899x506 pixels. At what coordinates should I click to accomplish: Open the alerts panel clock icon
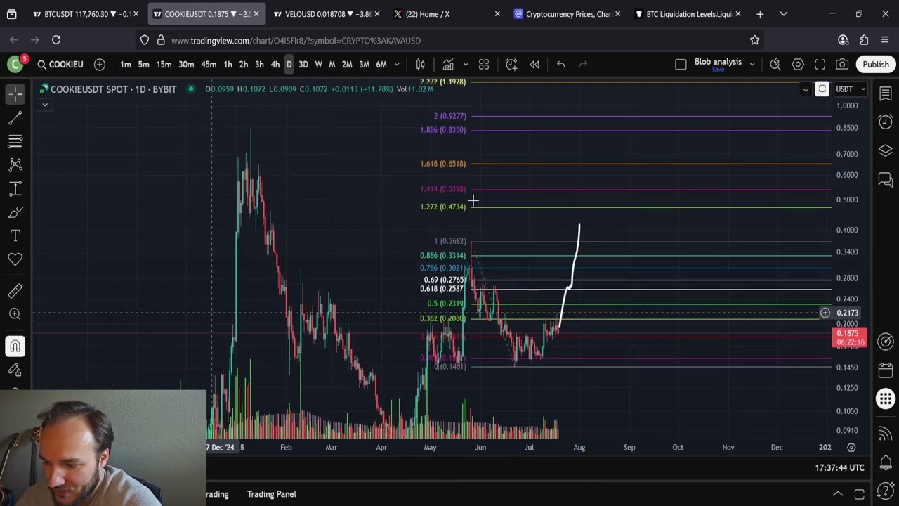click(886, 122)
